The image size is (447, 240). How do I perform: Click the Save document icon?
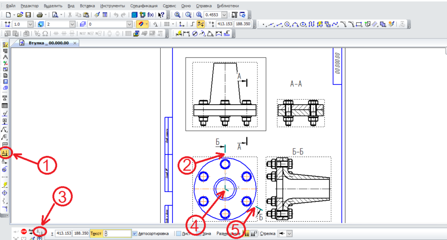point(28,15)
